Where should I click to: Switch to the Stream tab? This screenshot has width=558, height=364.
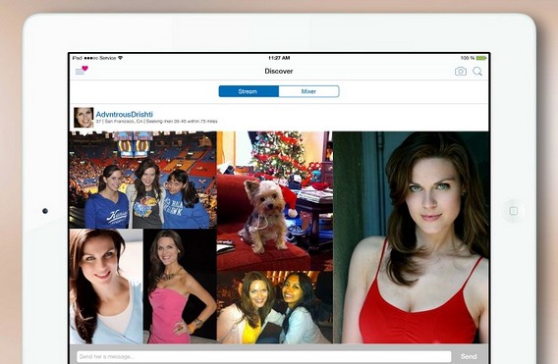249,91
